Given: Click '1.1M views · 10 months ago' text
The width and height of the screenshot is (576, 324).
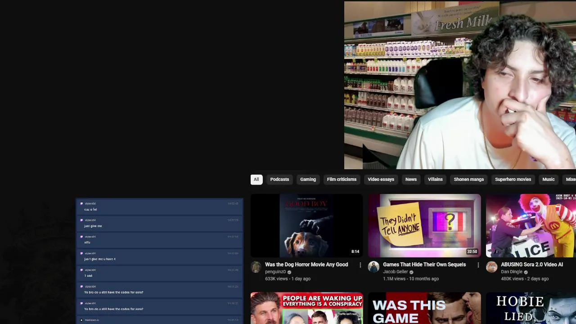Looking at the screenshot, I should (411, 279).
